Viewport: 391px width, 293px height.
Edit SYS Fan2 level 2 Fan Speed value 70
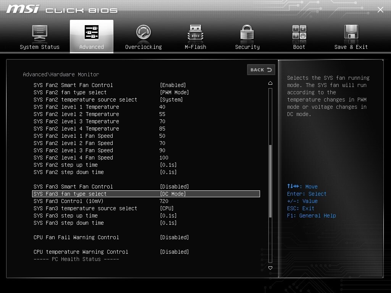(162, 143)
